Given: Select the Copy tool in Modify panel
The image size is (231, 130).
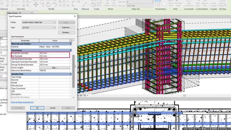Looking at the screenshot, I should [42, 5].
